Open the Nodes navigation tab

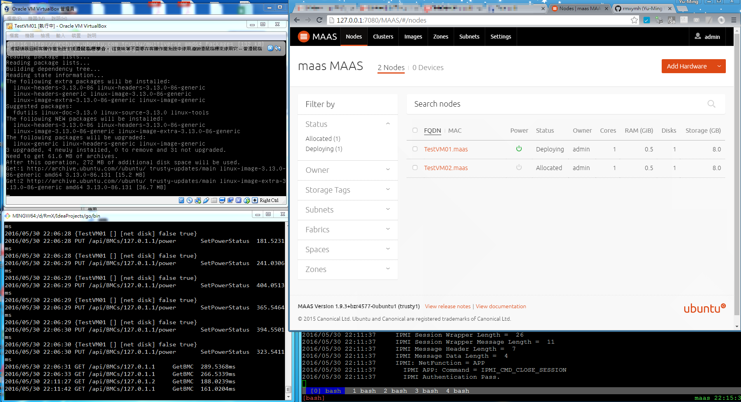354,37
